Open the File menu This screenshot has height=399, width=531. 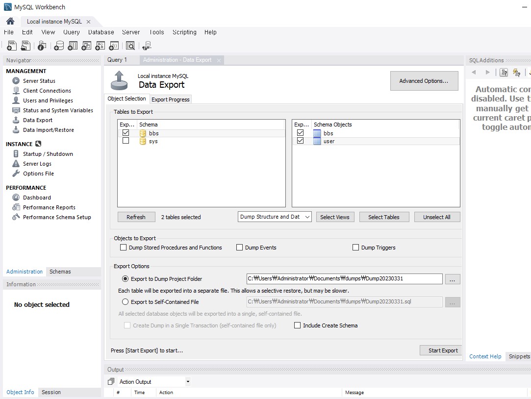point(9,32)
